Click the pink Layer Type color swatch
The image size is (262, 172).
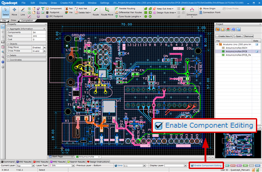click(x=50, y=165)
